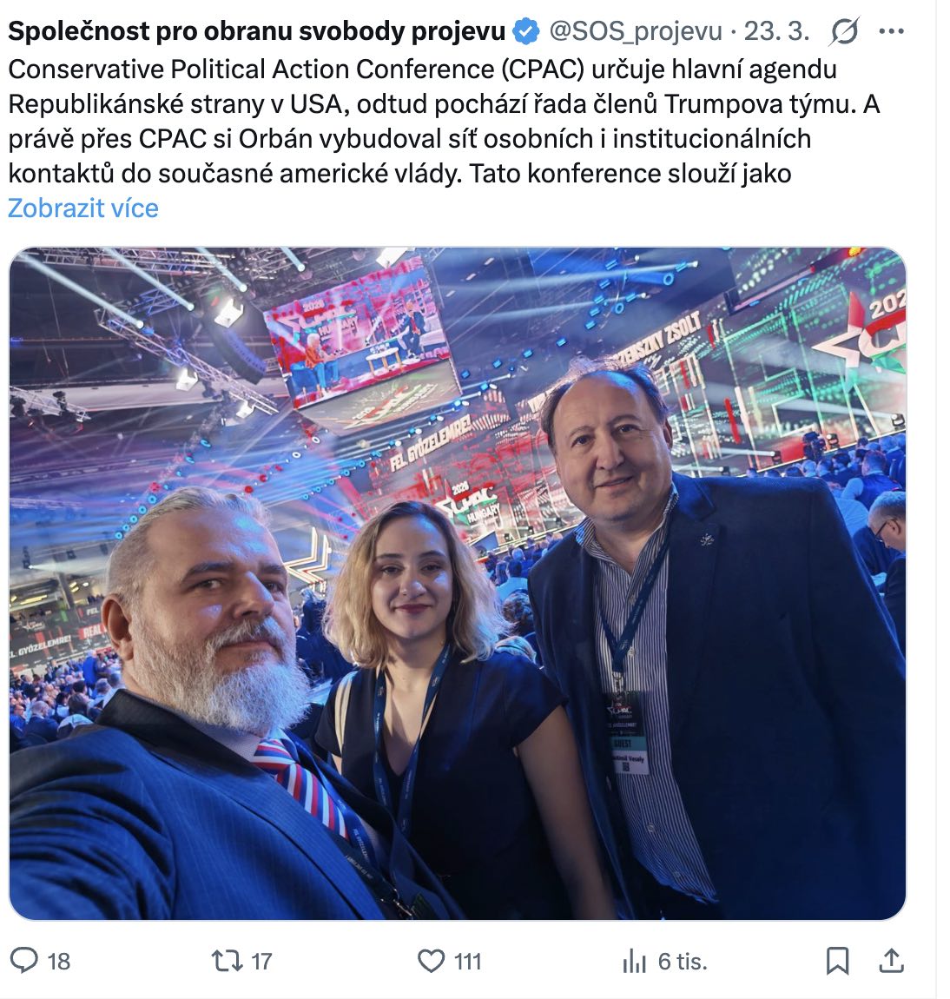Image resolution: width=950 pixels, height=999 pixels.
Task: Click the "6 tis." view count
Action: (683, 961)
